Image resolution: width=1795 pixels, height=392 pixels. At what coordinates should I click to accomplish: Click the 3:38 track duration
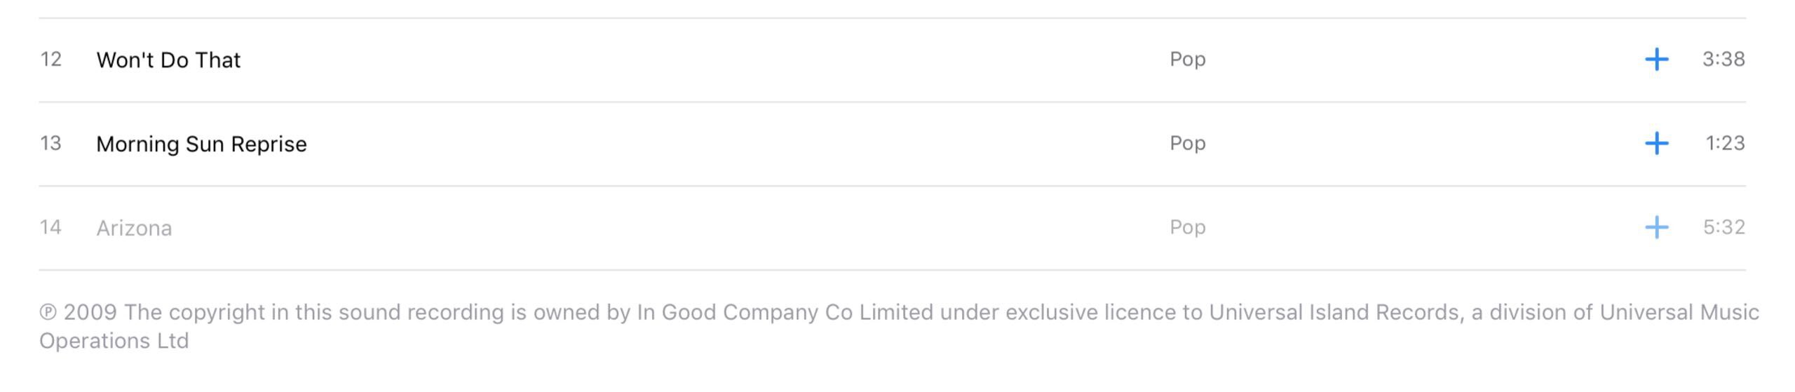point(1723,60)
